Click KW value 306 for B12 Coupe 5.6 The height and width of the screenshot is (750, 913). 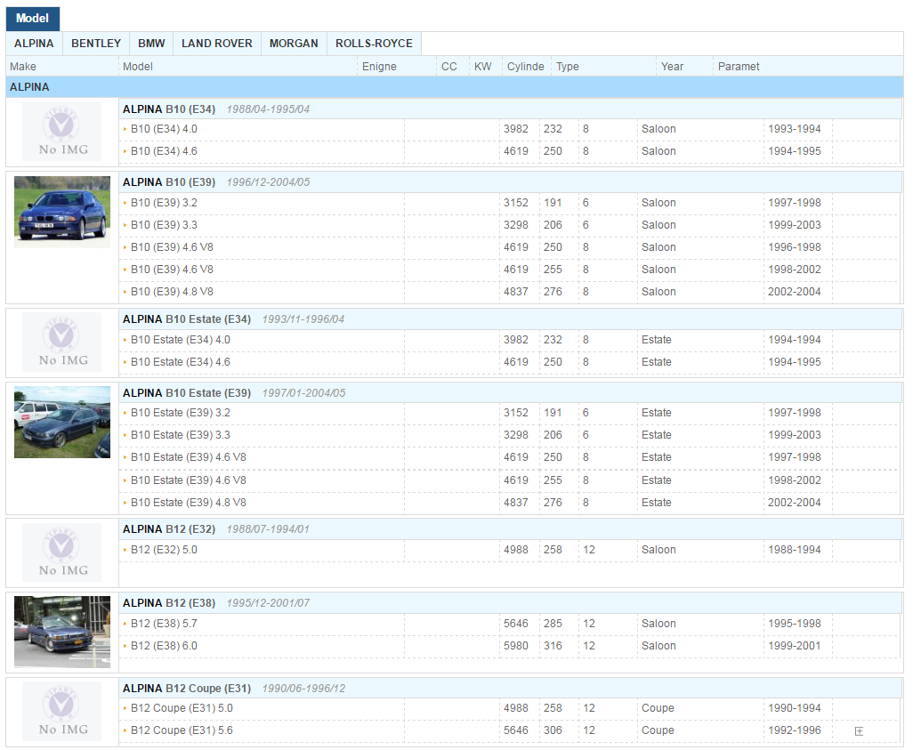[553, 730]
